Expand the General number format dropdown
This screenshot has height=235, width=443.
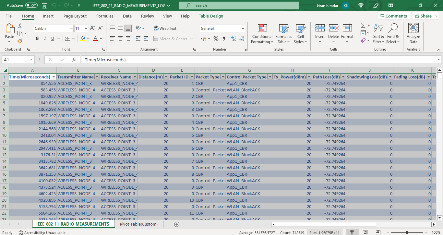243,29
